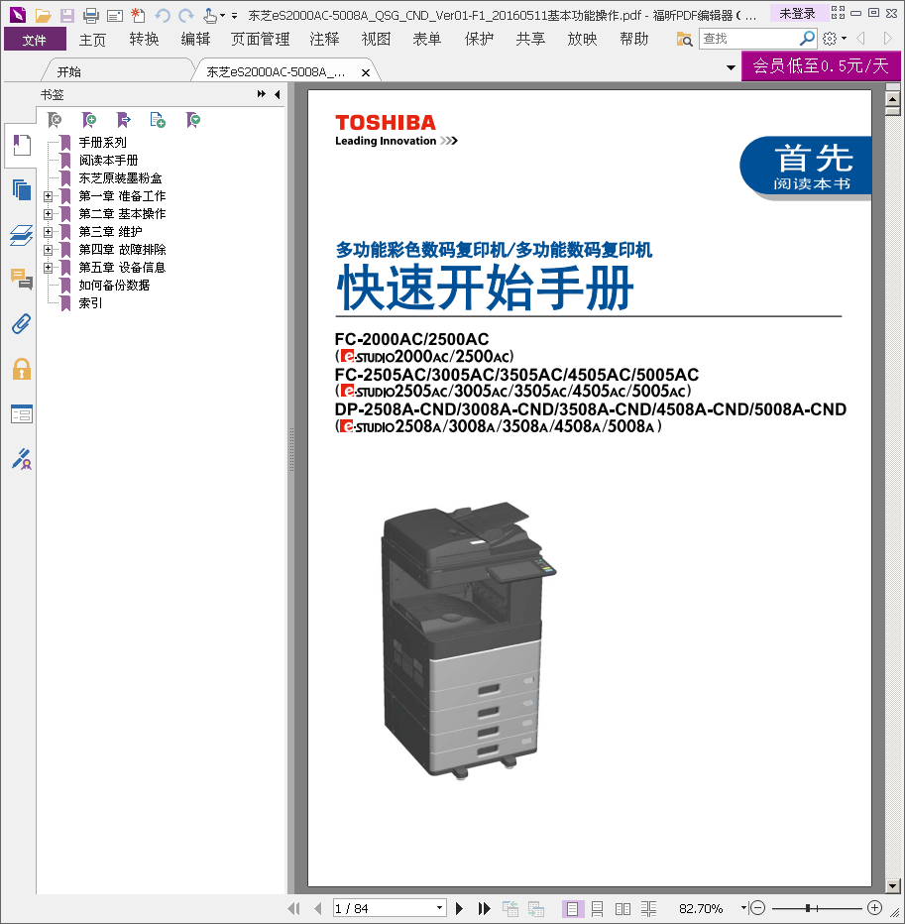Screen dimensions: 905x924
Task: Click the Redo arrow icon
Action: pos(186,15)
